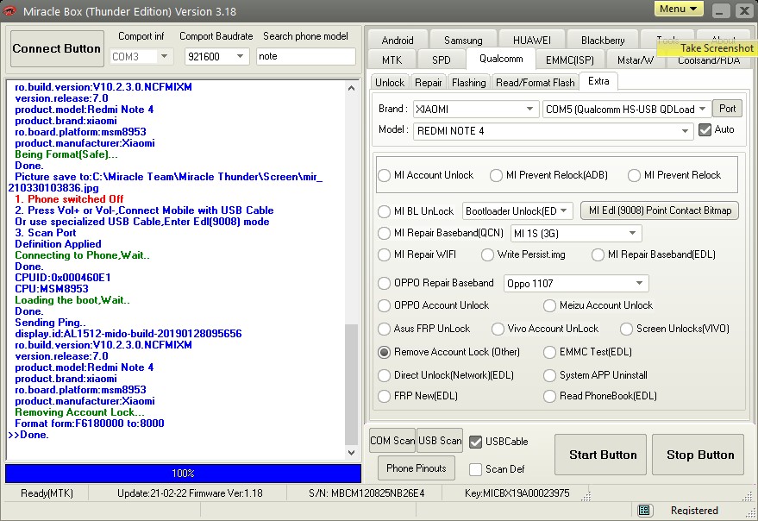Screen dimensions: 758x521
Task: Select MI Repair Baseband(QCN) option
Action: (385, 233)
